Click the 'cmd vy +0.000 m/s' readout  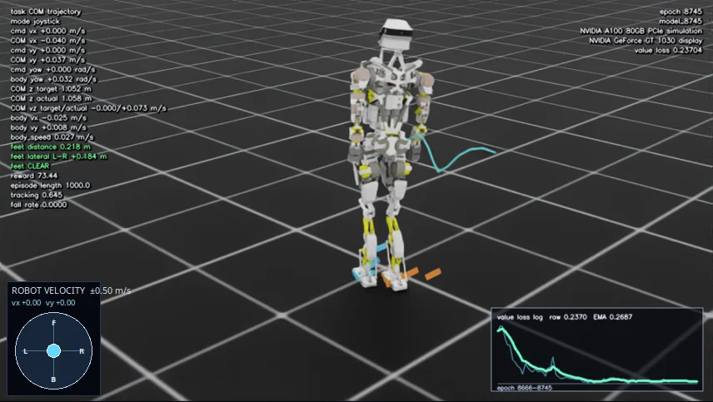coord(47,51)
